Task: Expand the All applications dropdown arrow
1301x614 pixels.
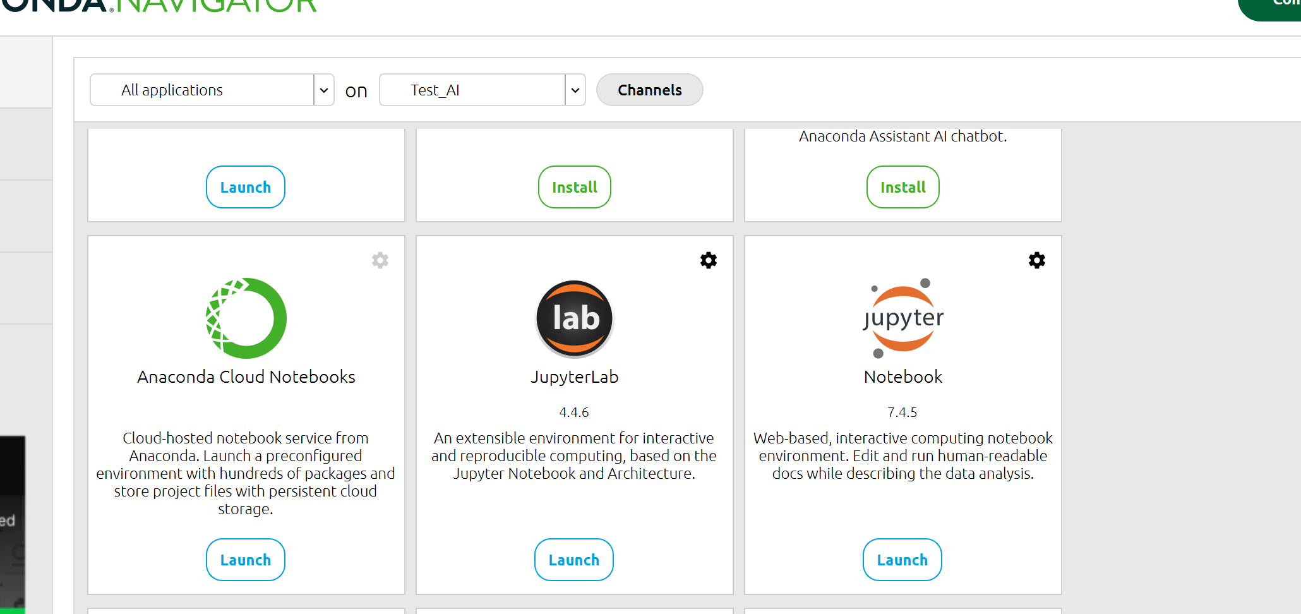Action: [324, 90]
